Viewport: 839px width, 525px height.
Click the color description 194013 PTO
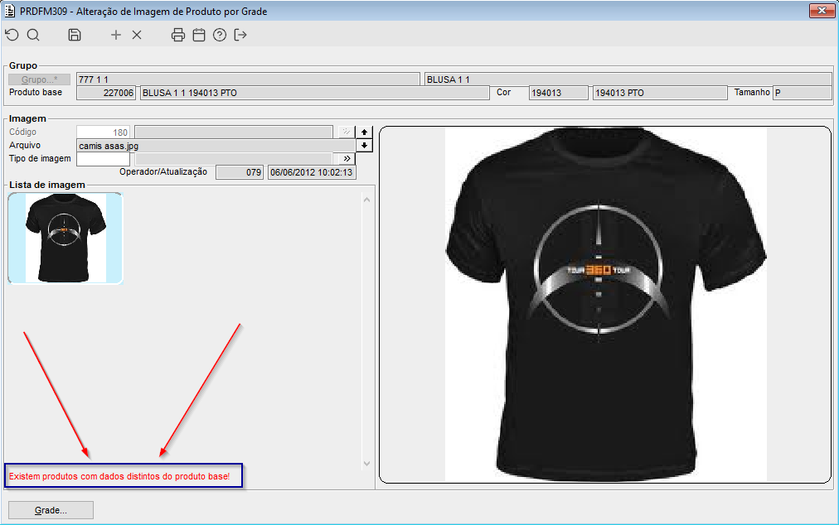(660, 93)
